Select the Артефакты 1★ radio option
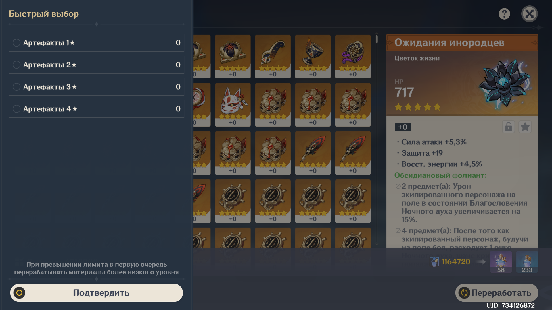The height and width of the screenshot is (310, 552). 96,43
